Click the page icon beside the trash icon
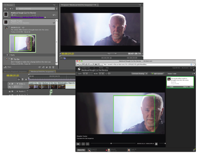The image size is (198, 156). pos(50,67)
